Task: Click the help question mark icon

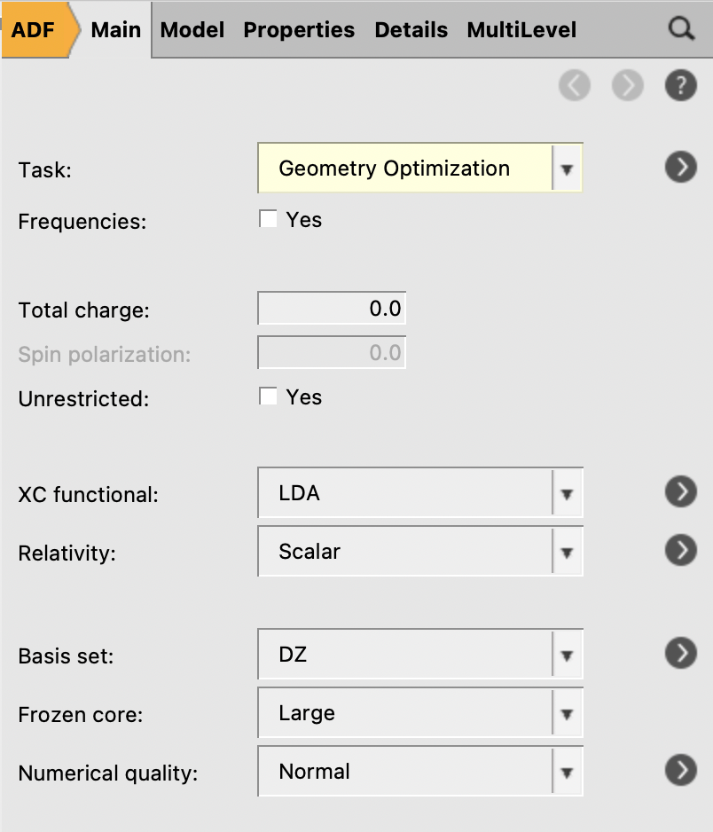Action: point(680,85)
